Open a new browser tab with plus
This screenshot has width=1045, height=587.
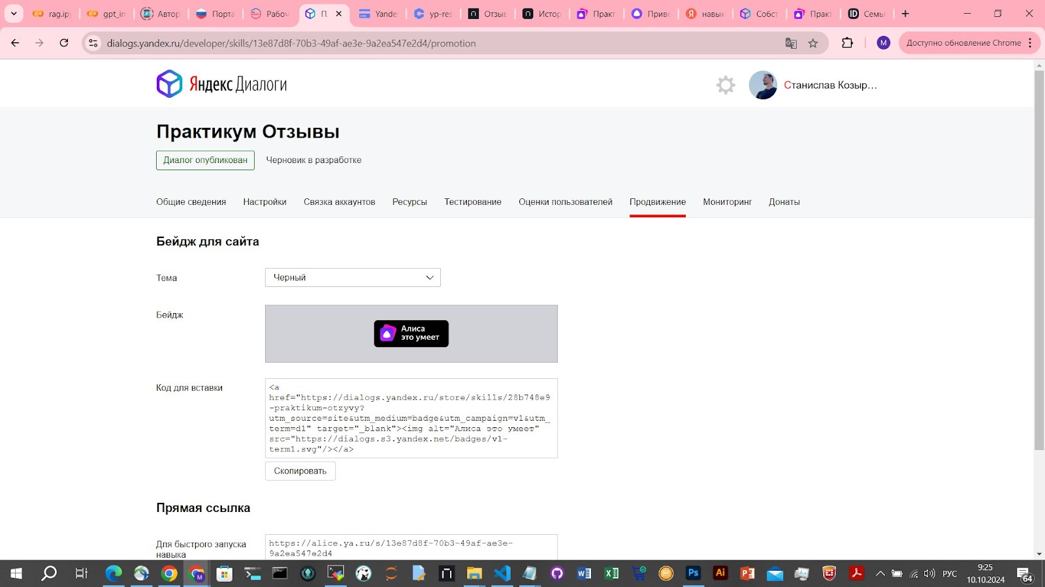[x=905, y=14]
